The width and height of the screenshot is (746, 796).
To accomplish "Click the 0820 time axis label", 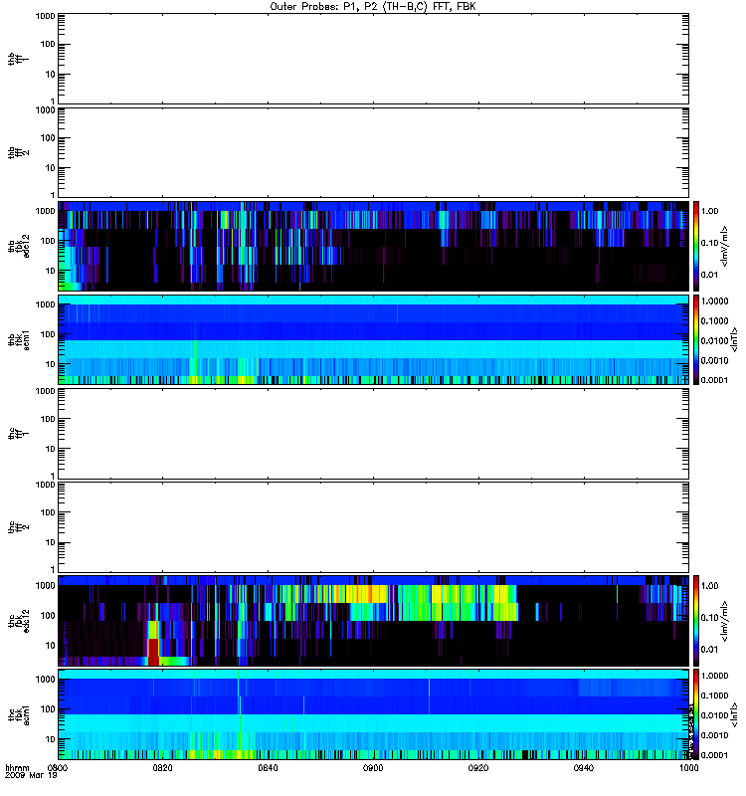I will [x=162, y=768].
